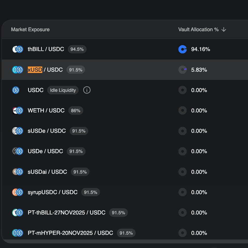Click the 86% badge on WETH / USDC
The image size is (248, 248).
click(76, 111)
